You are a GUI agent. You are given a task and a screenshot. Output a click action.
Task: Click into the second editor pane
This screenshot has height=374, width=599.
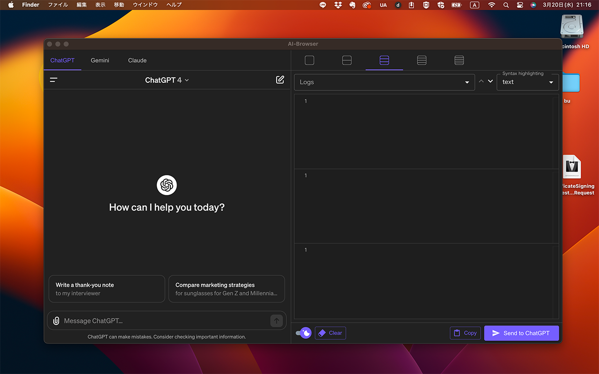click(x=426, y=206)
